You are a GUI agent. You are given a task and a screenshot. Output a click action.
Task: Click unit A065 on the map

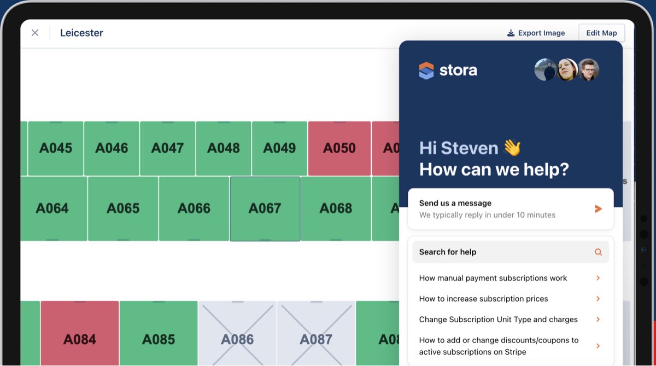123,208
